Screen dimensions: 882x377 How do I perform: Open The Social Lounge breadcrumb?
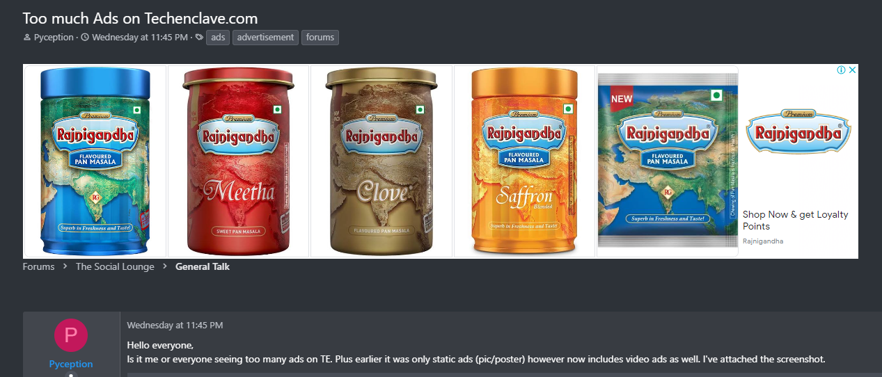tap(115, 266)
